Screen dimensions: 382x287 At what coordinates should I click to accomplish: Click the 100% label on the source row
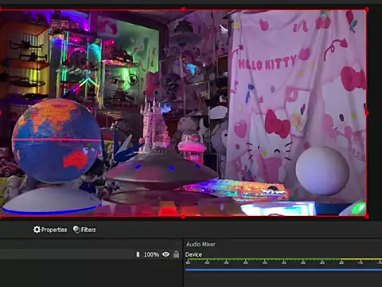point(151,254)
